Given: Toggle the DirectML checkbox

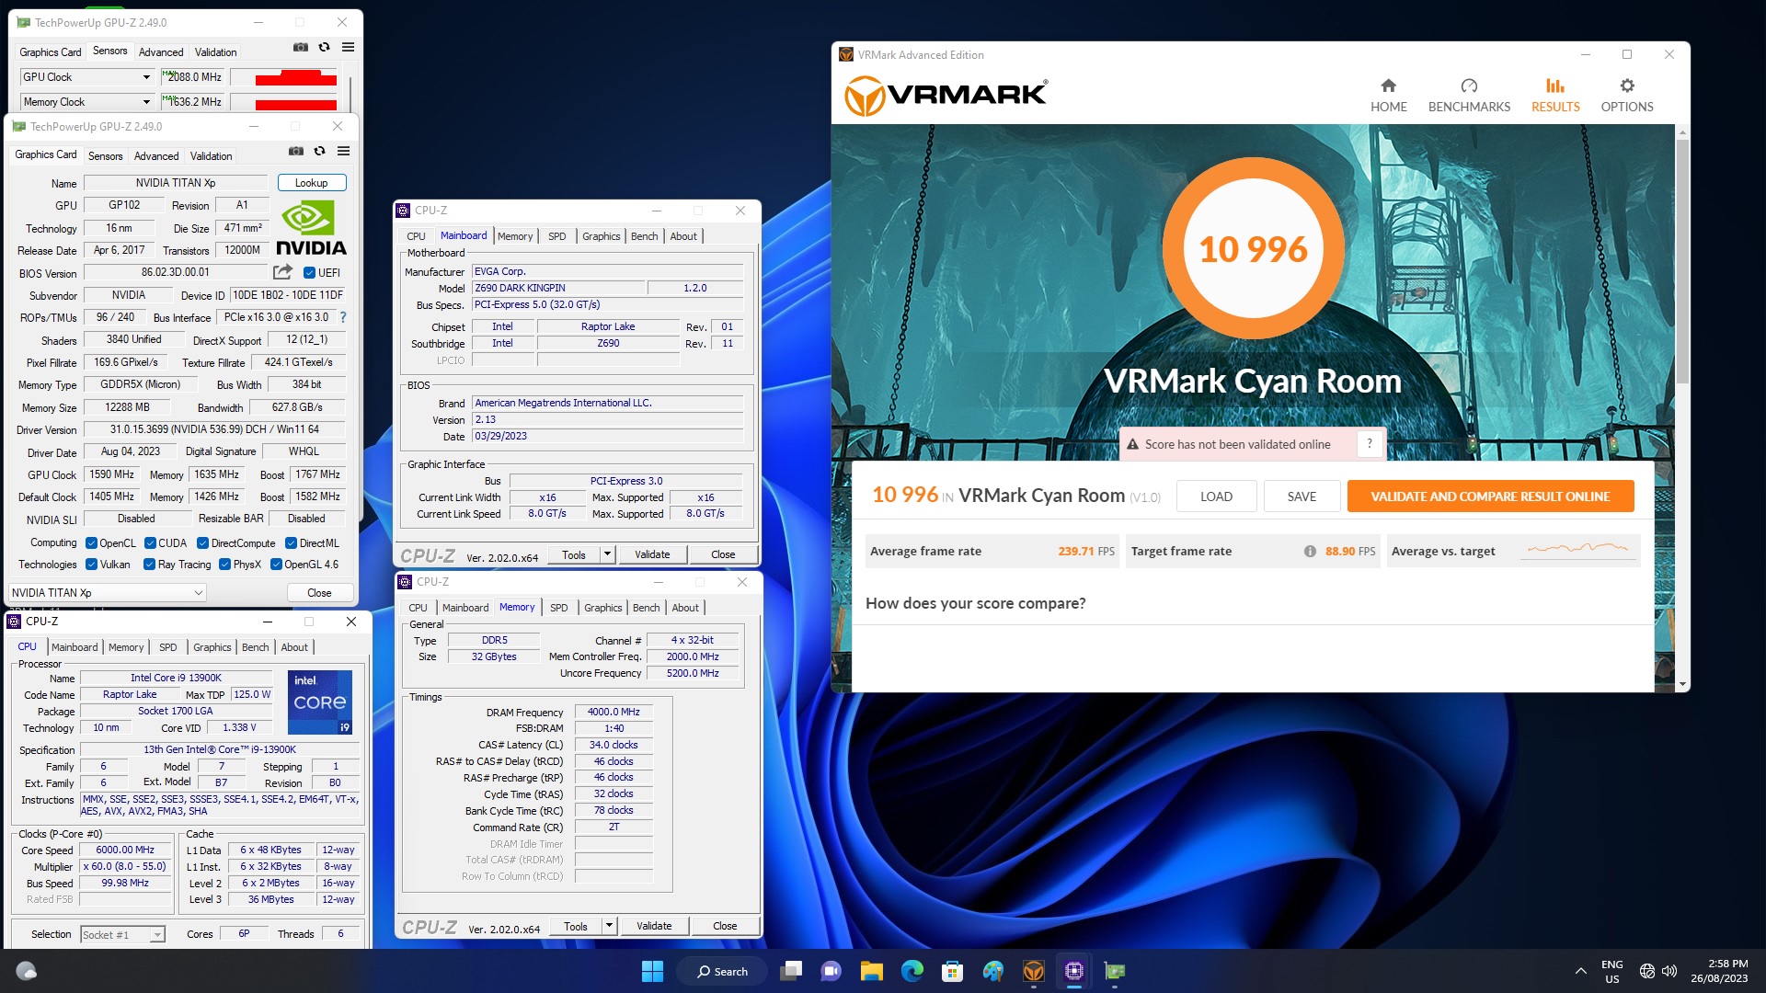Looking at the screenshot, I should tap(291, 543).
